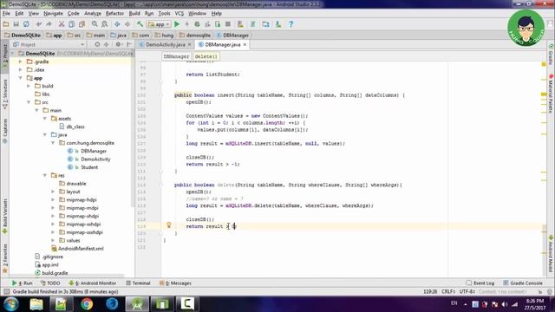Image resolution: width=555 pixels, height=312 pixels.
Task: Click the Save All toolbar icon
Action: 16,24
